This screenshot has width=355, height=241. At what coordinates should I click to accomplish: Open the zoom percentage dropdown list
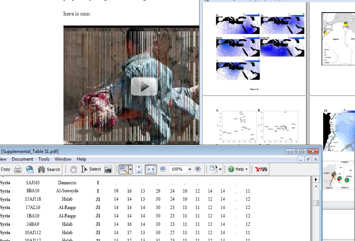[x=190, y=169]
